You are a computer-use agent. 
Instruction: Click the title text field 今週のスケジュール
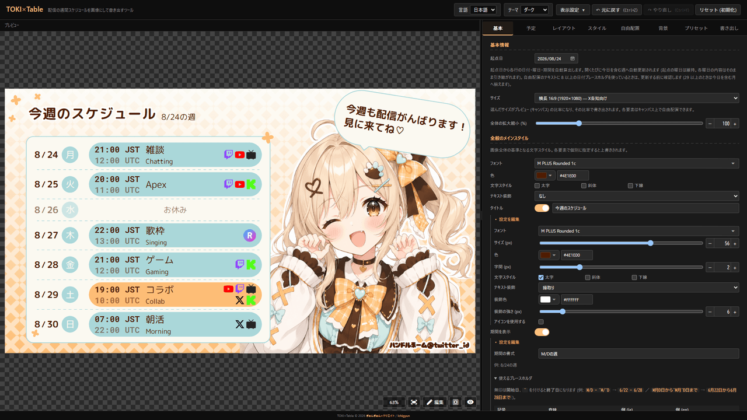(645, 208)
